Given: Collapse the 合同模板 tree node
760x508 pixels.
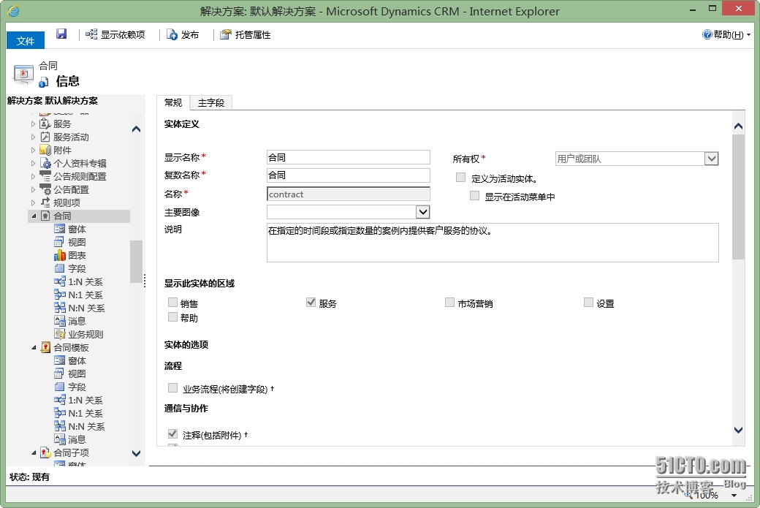Looking at the screenshot, I should point(34,347).
